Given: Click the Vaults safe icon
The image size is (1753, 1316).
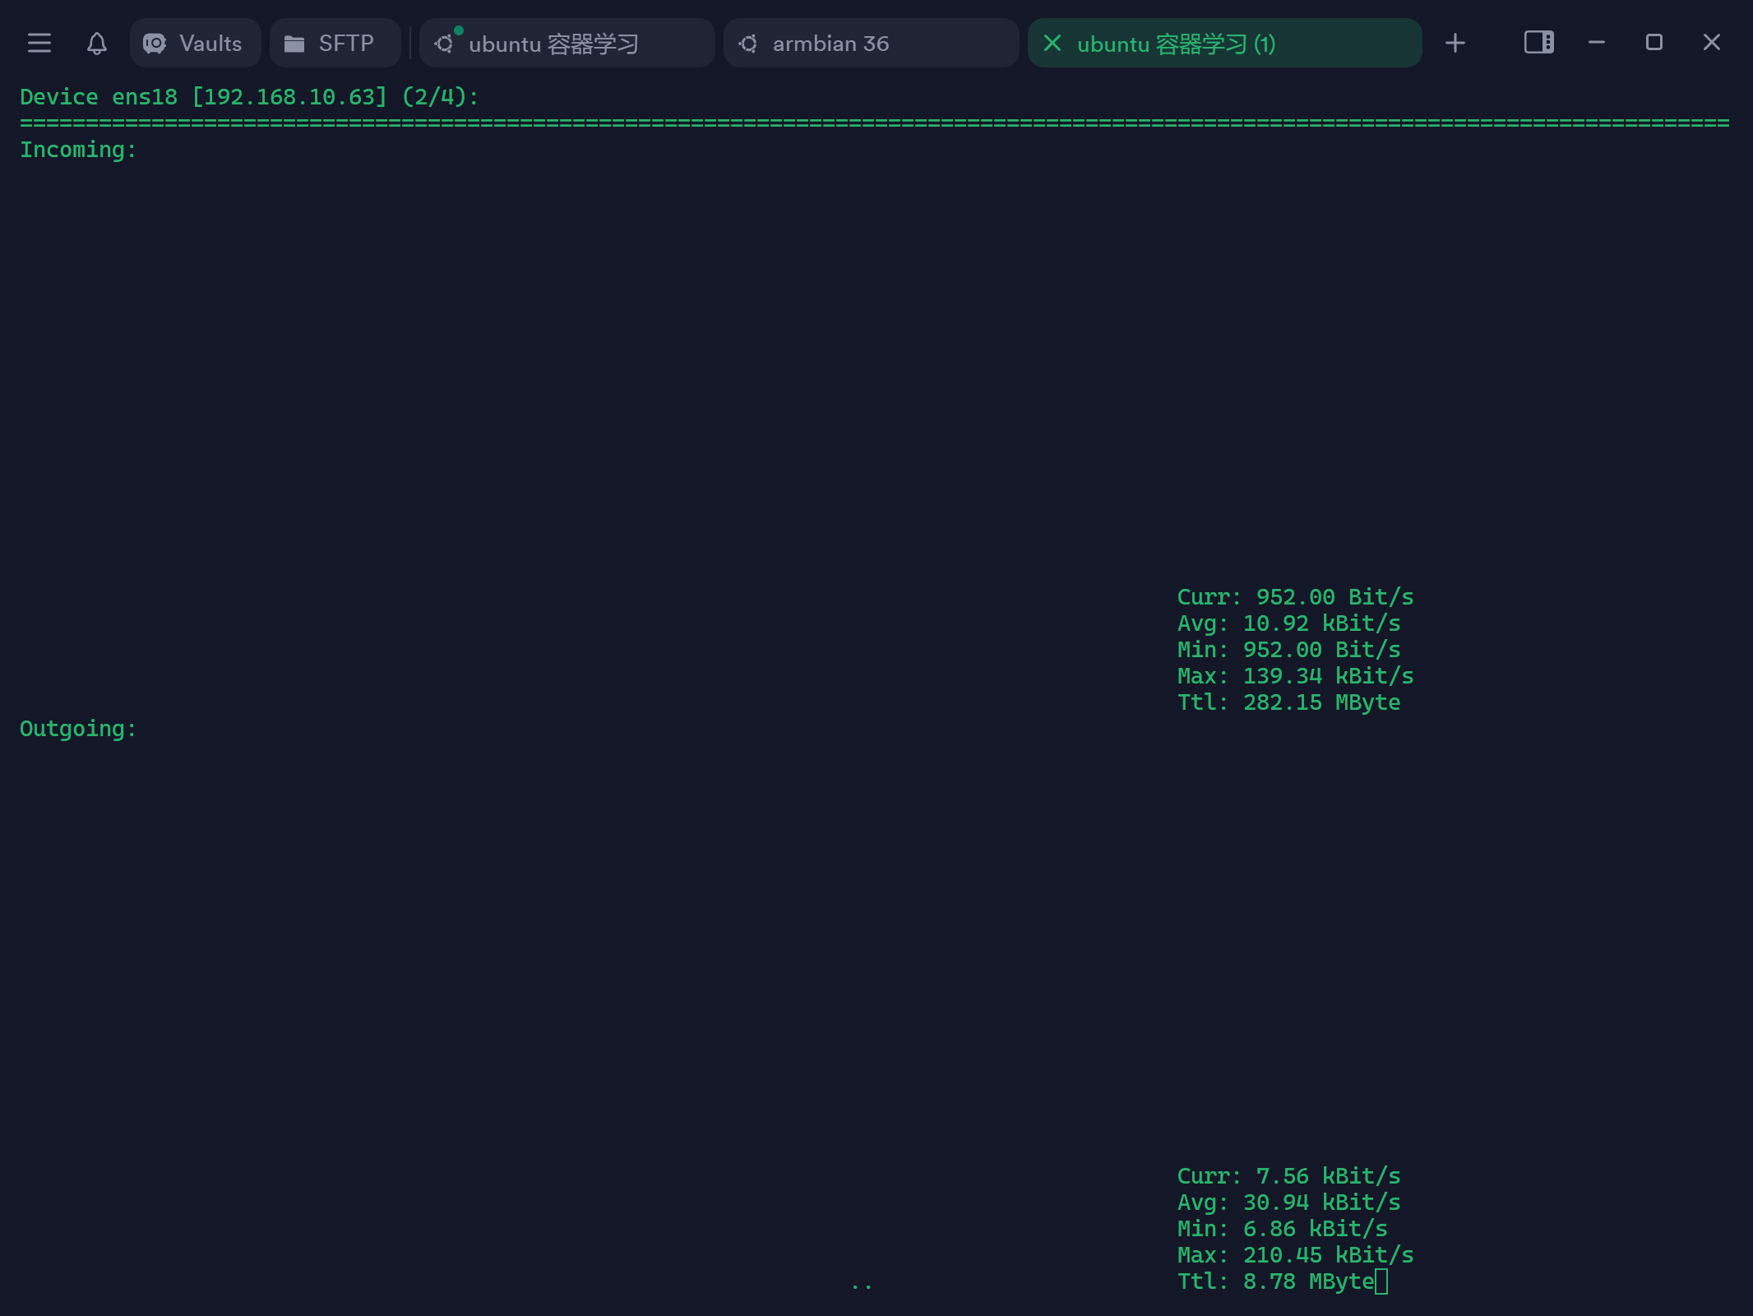Looking at the screenshot, I should coord(155,43).
